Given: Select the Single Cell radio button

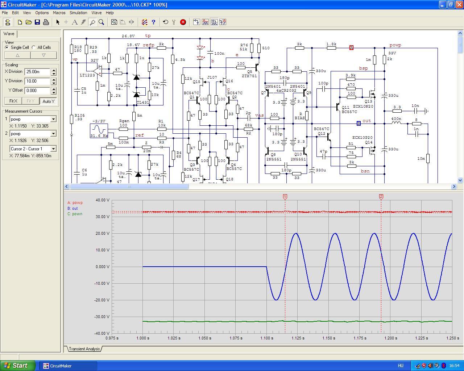Looking at the screenshot, I should tap(7, 47).
